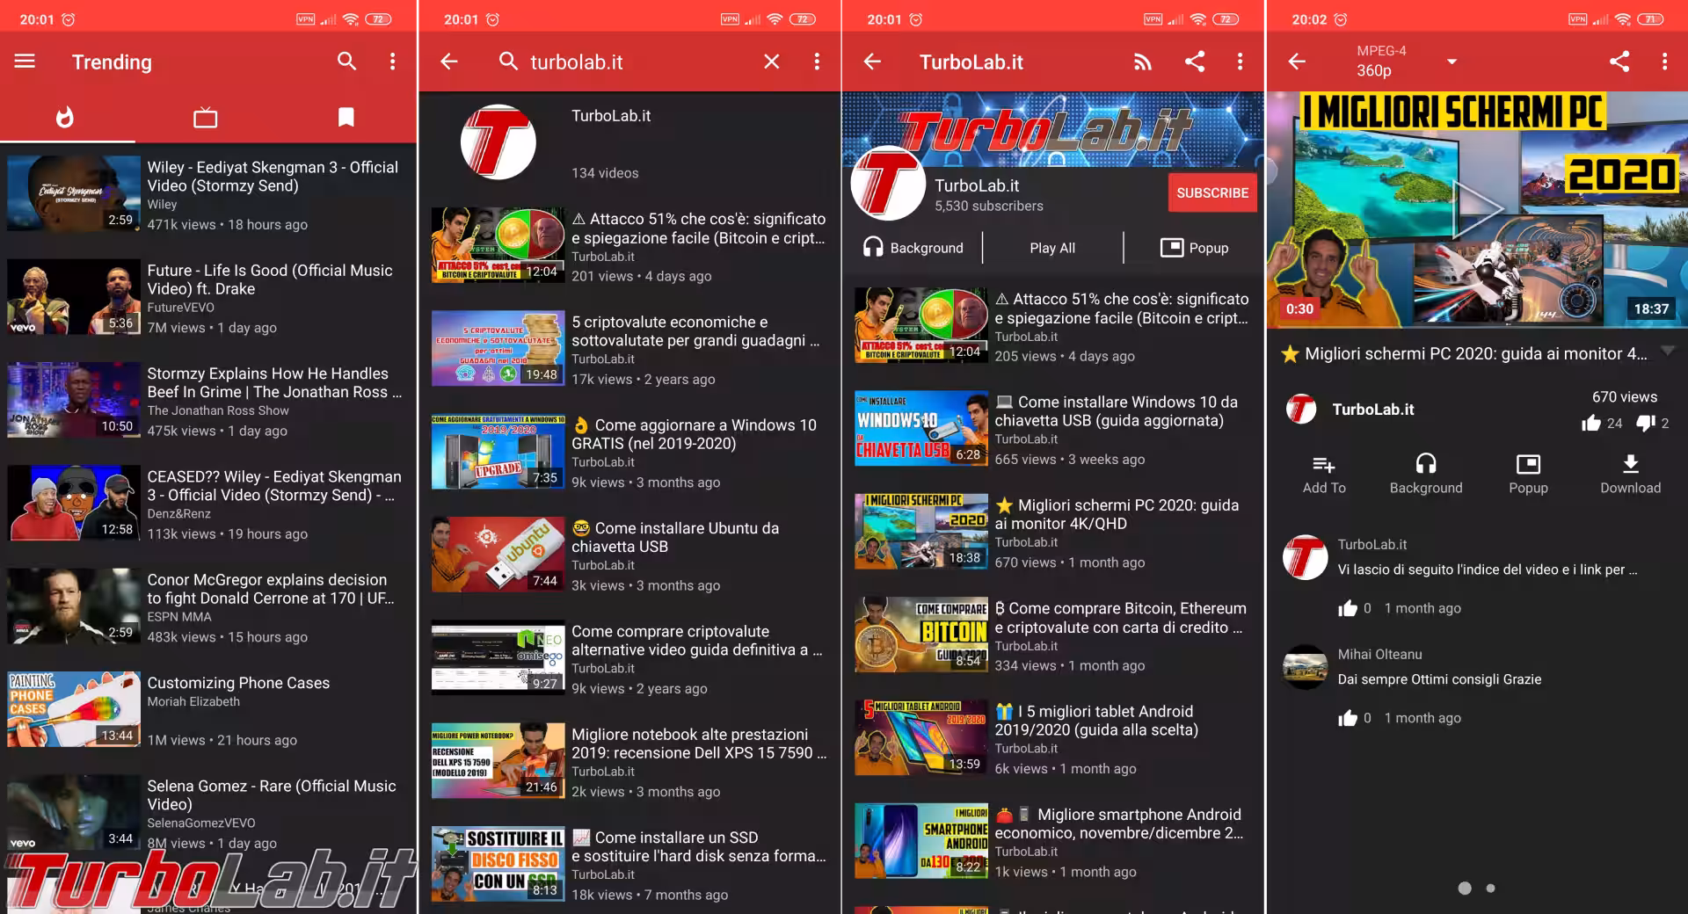Switch to the bookmarked playlists tab

coord(346,117)
